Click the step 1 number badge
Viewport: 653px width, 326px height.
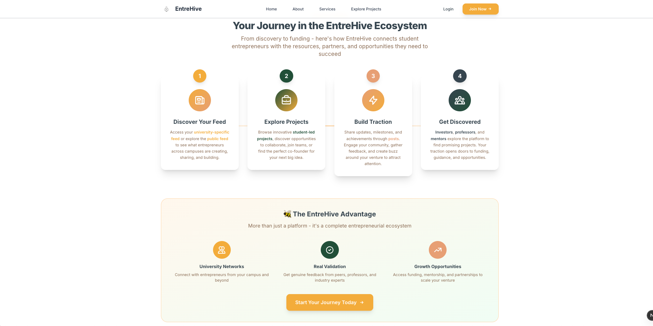[x=199, y=76]
